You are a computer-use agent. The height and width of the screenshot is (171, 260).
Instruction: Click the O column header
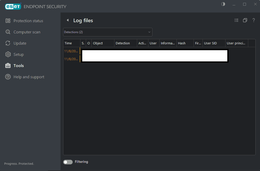point(89,43)
